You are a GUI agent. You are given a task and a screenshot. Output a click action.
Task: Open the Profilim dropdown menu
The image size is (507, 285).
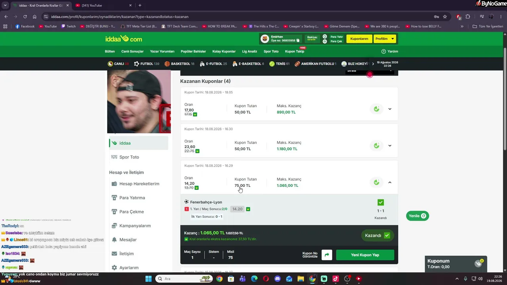pos(385,39)
